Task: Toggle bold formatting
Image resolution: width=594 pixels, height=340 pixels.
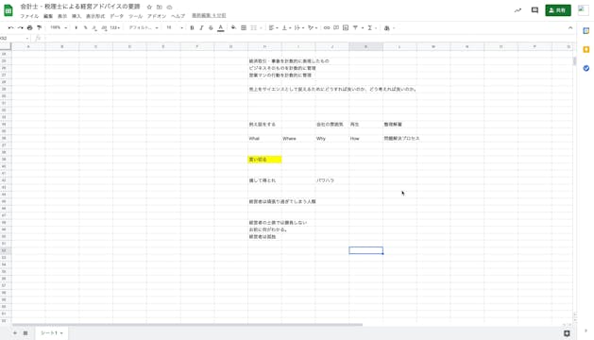Action: 192,27
